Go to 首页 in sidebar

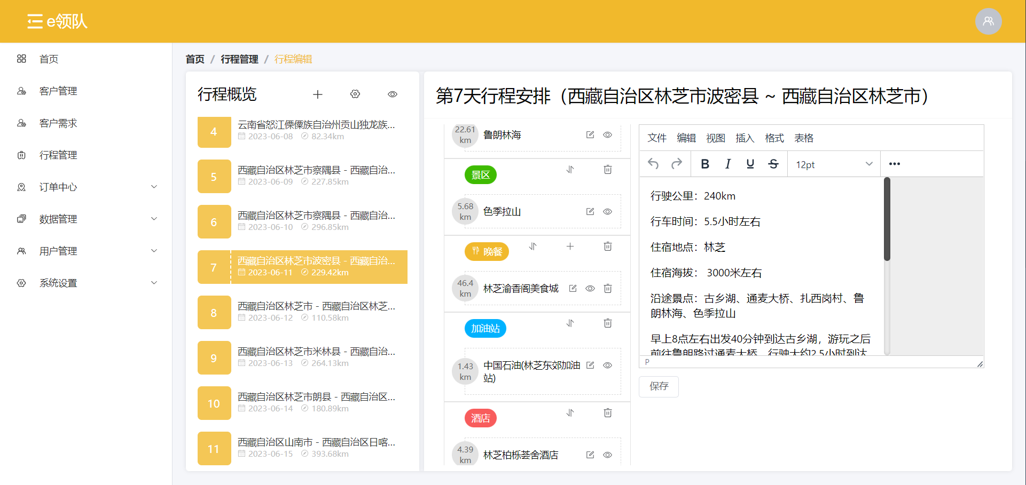[86, 59]
